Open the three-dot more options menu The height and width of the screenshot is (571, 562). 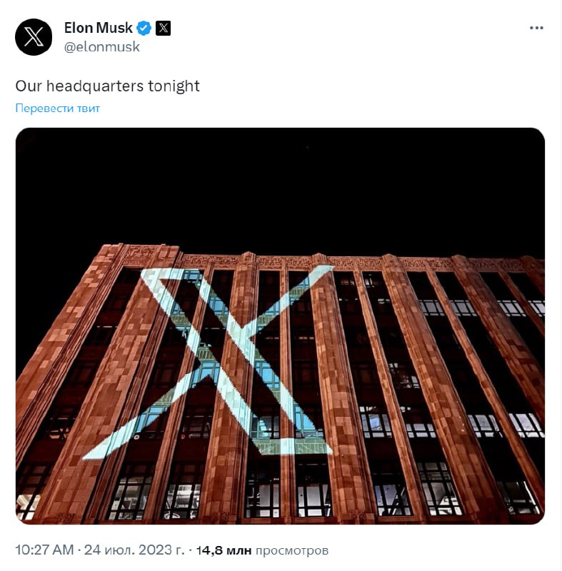[x=536, y=29]
